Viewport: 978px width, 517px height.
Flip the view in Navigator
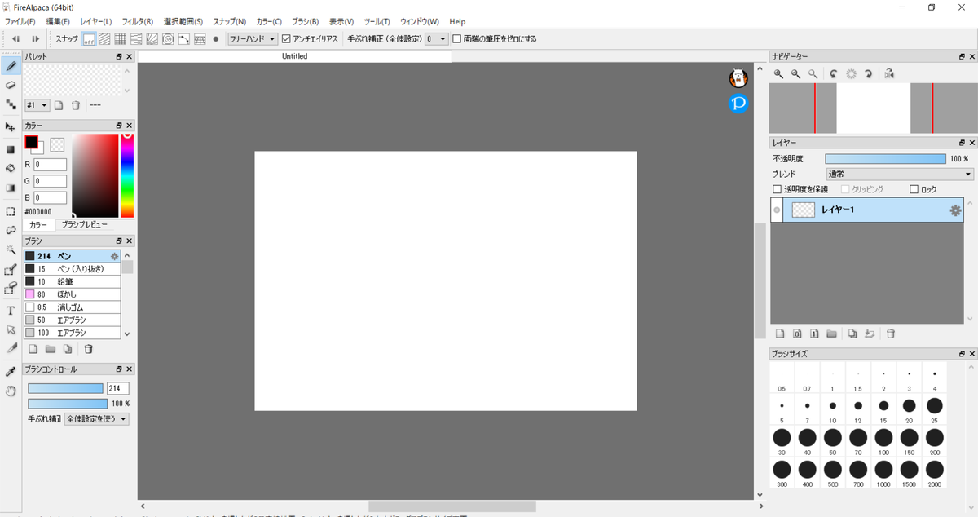click(889, 73)
